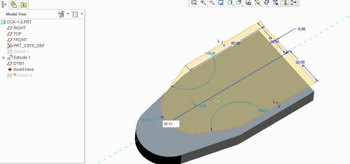Select DCK-1-2.PRT in the model tree
The image size is (350, 164).
coord(19,22)
